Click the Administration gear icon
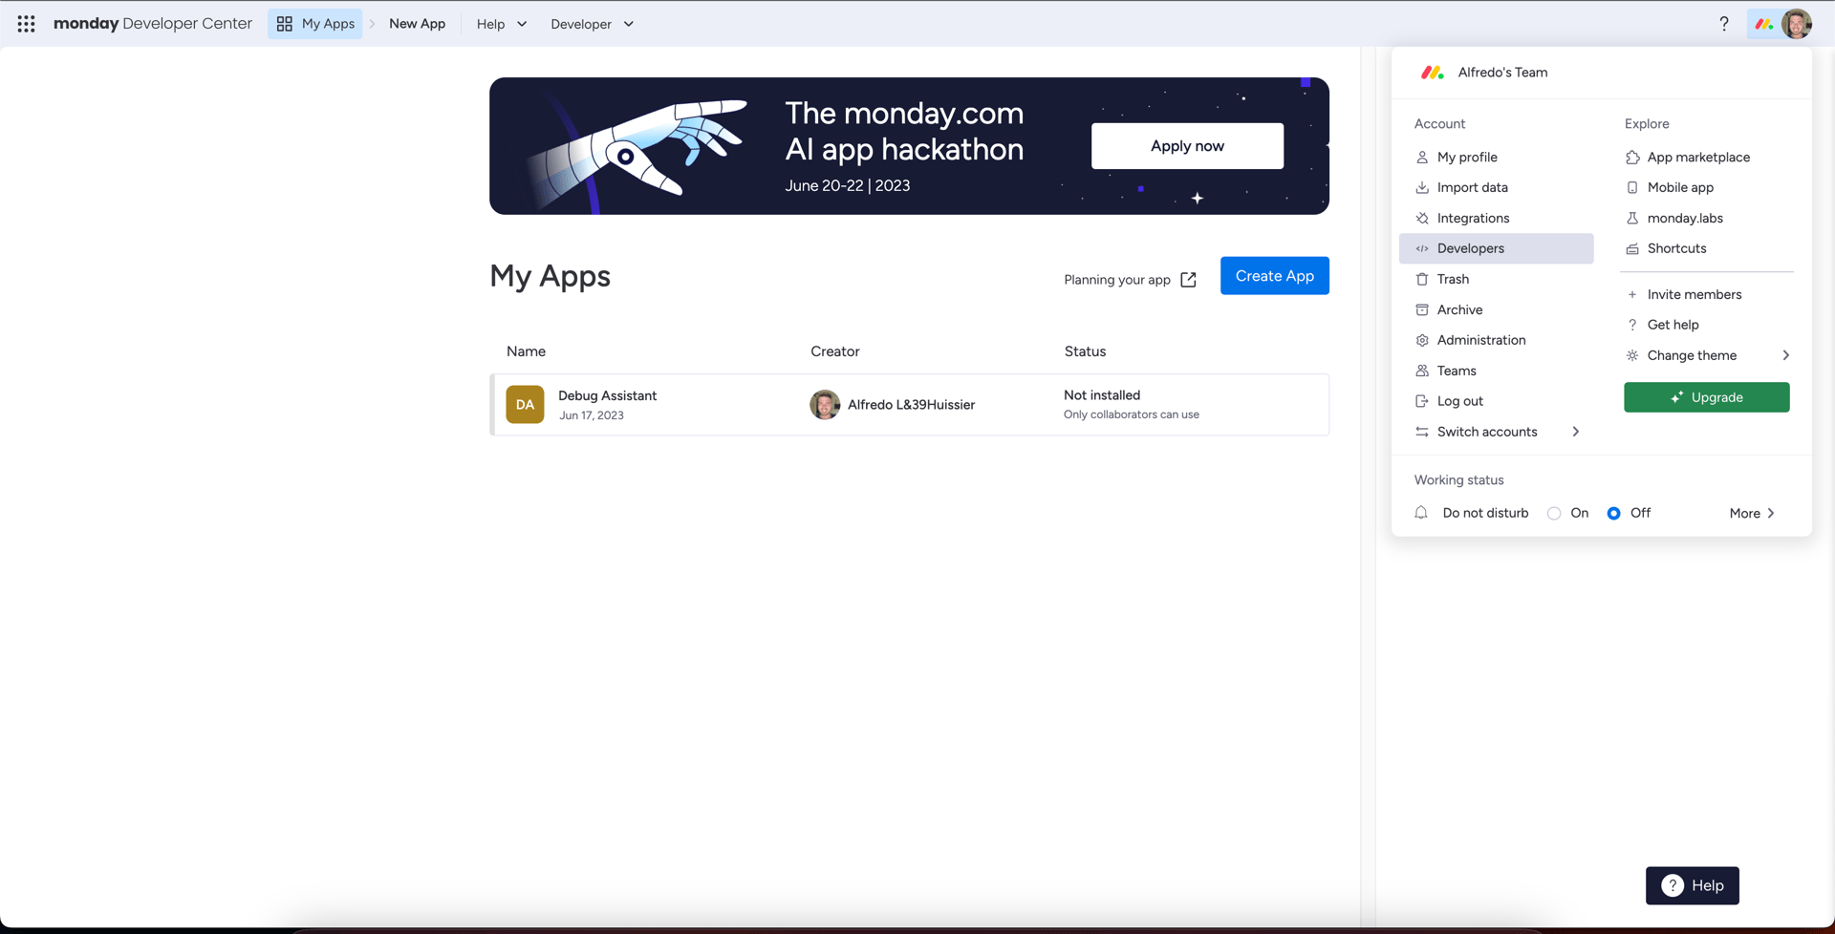Screen dimensions: 1835x934 tap(1422, 340)
